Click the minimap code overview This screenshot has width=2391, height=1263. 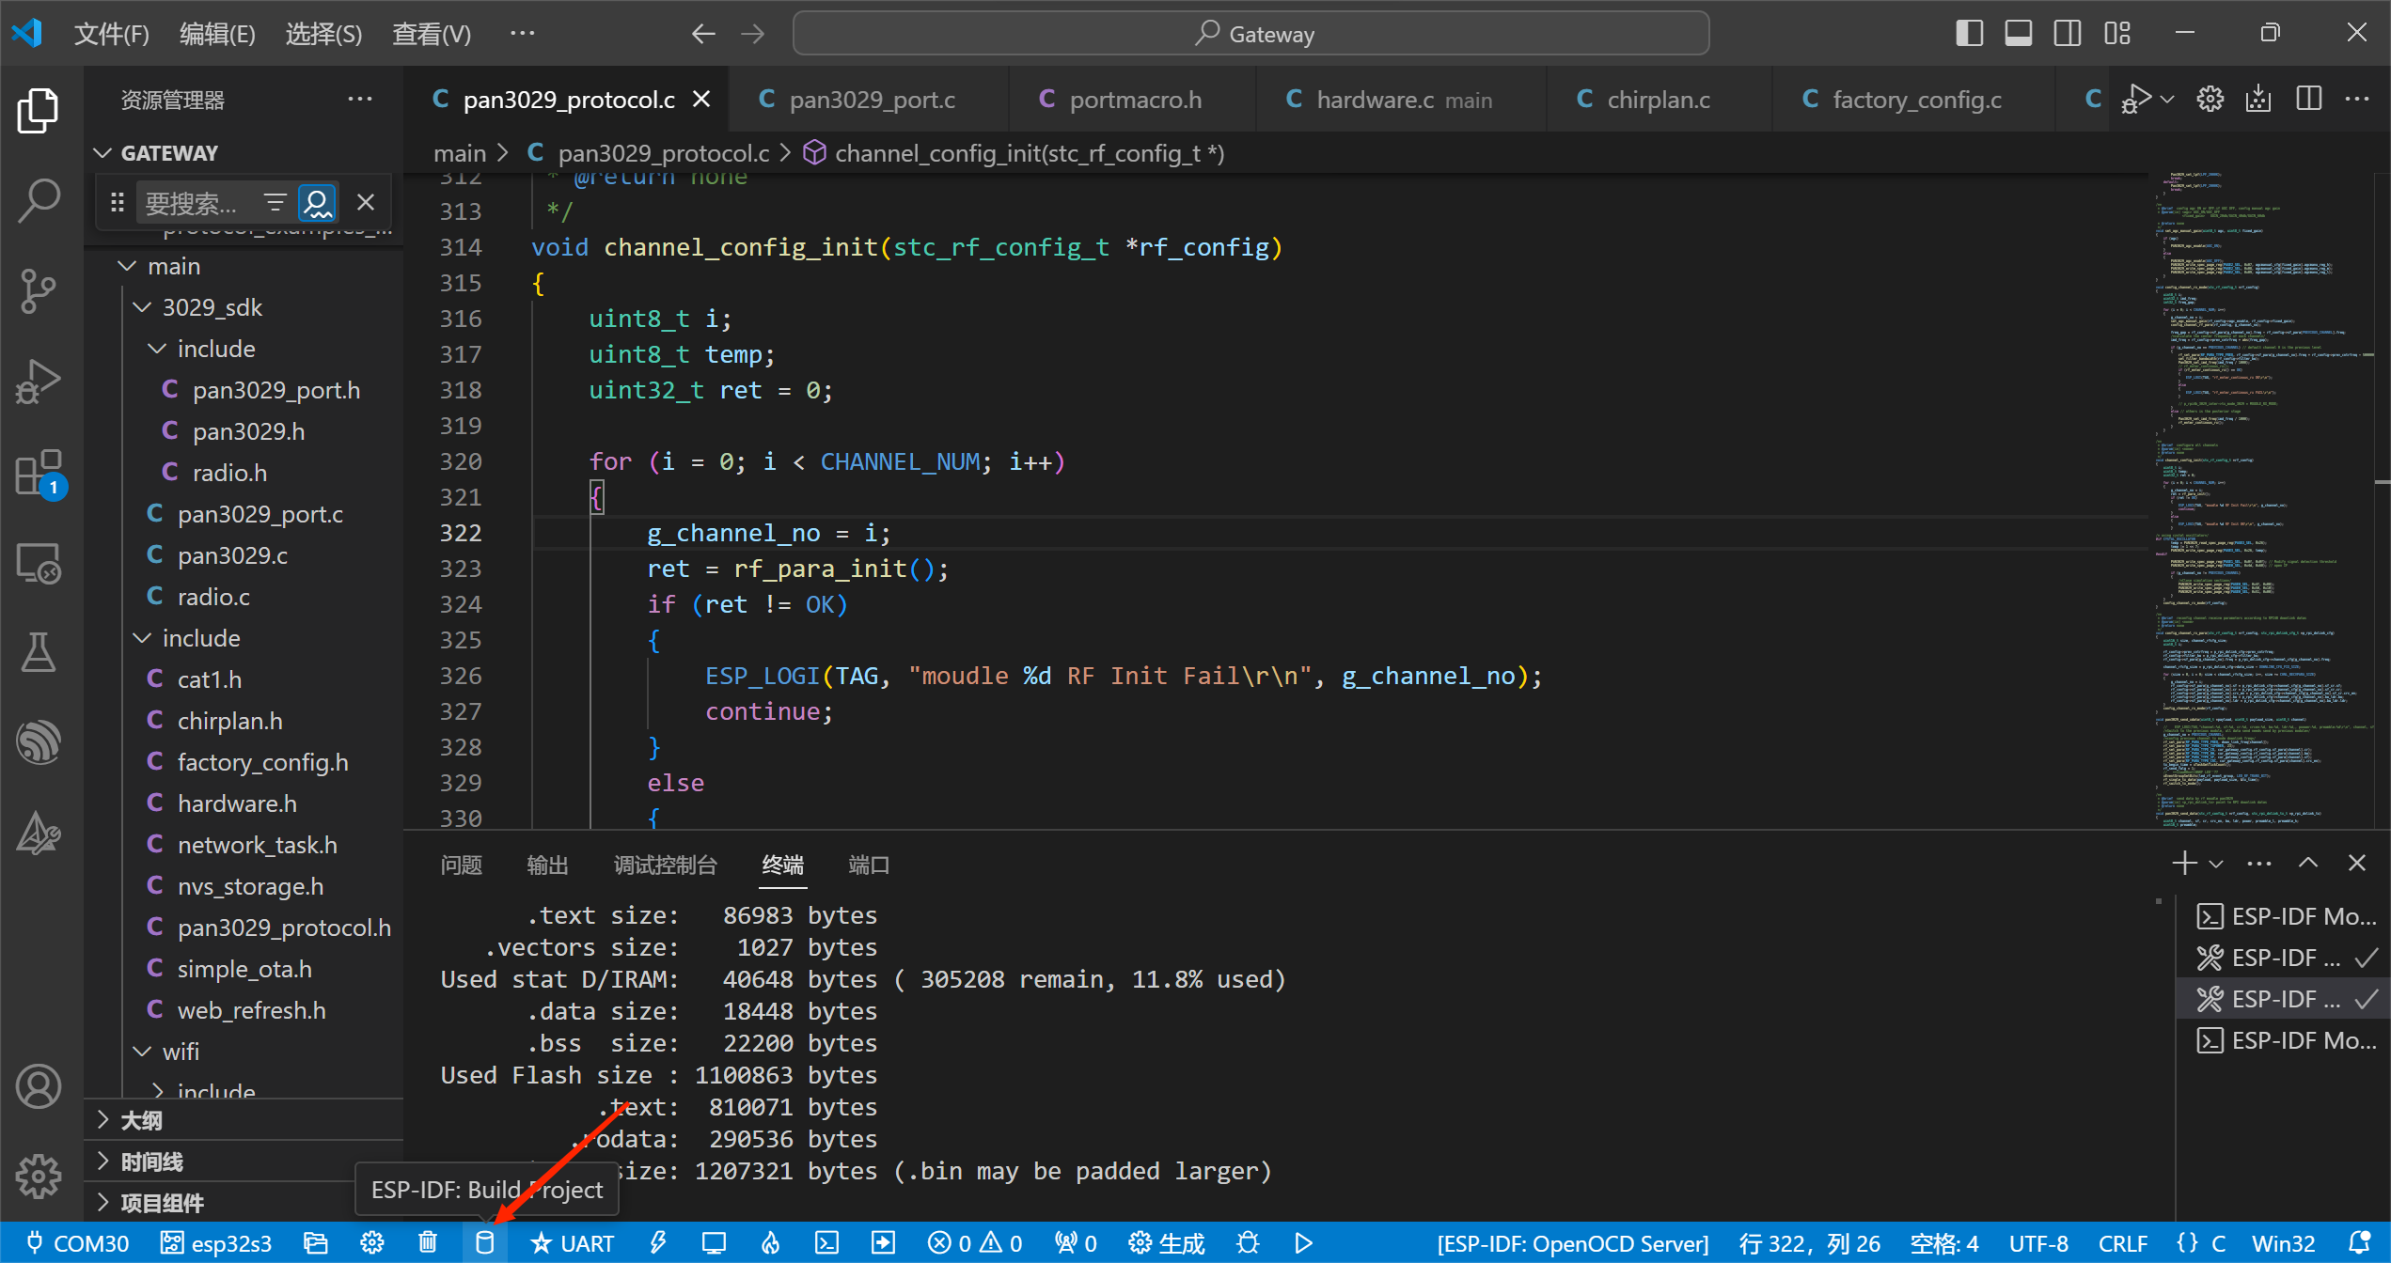click(2266, 498)
